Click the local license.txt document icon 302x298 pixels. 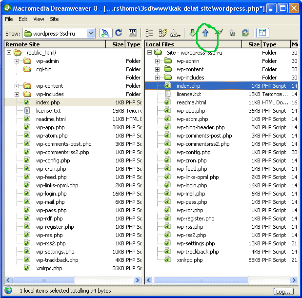click(167, 94)
